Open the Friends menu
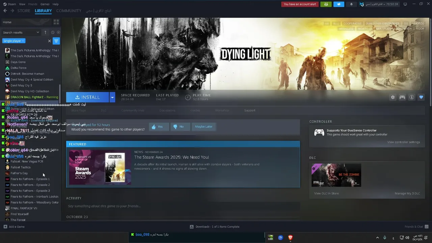Image resolution: width=432 pixels, height=243 pixels. (x=33, y=4)
